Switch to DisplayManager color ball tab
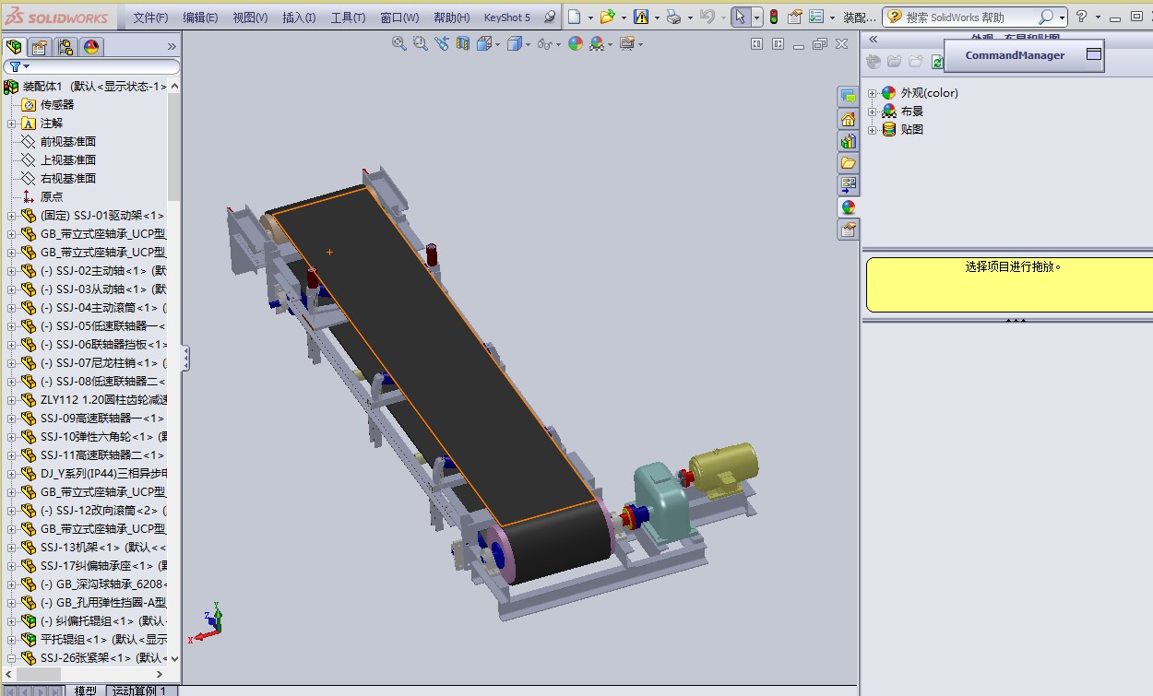The height and width of the screenshot is (696, 1153). click(x=91, y=47)
